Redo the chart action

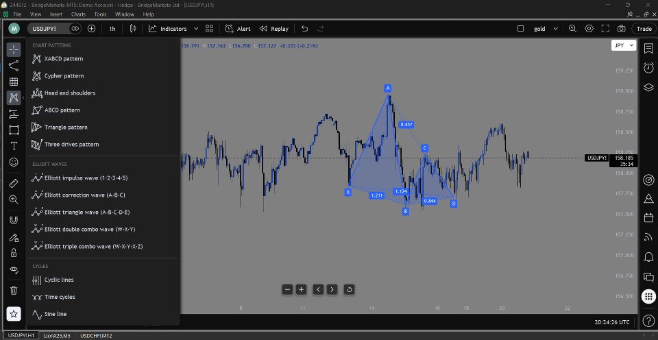point(321,29)
